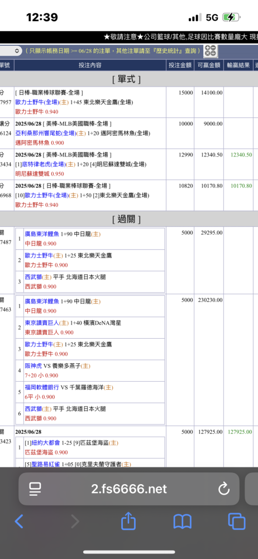
Task: Click 7+20 小 0.900 pick
Action: (x=41, y=376)
